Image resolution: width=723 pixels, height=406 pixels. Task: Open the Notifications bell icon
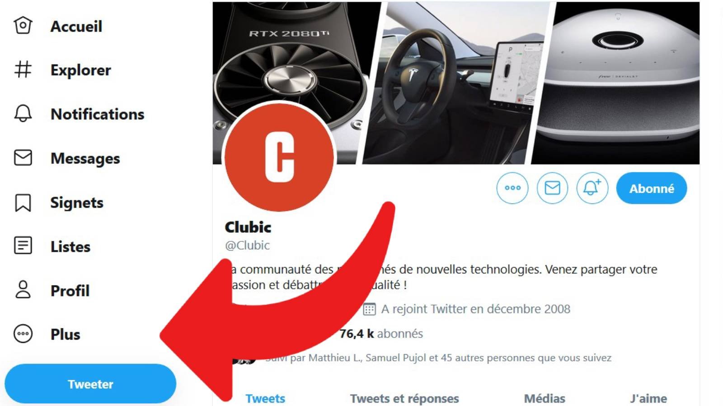23,114
